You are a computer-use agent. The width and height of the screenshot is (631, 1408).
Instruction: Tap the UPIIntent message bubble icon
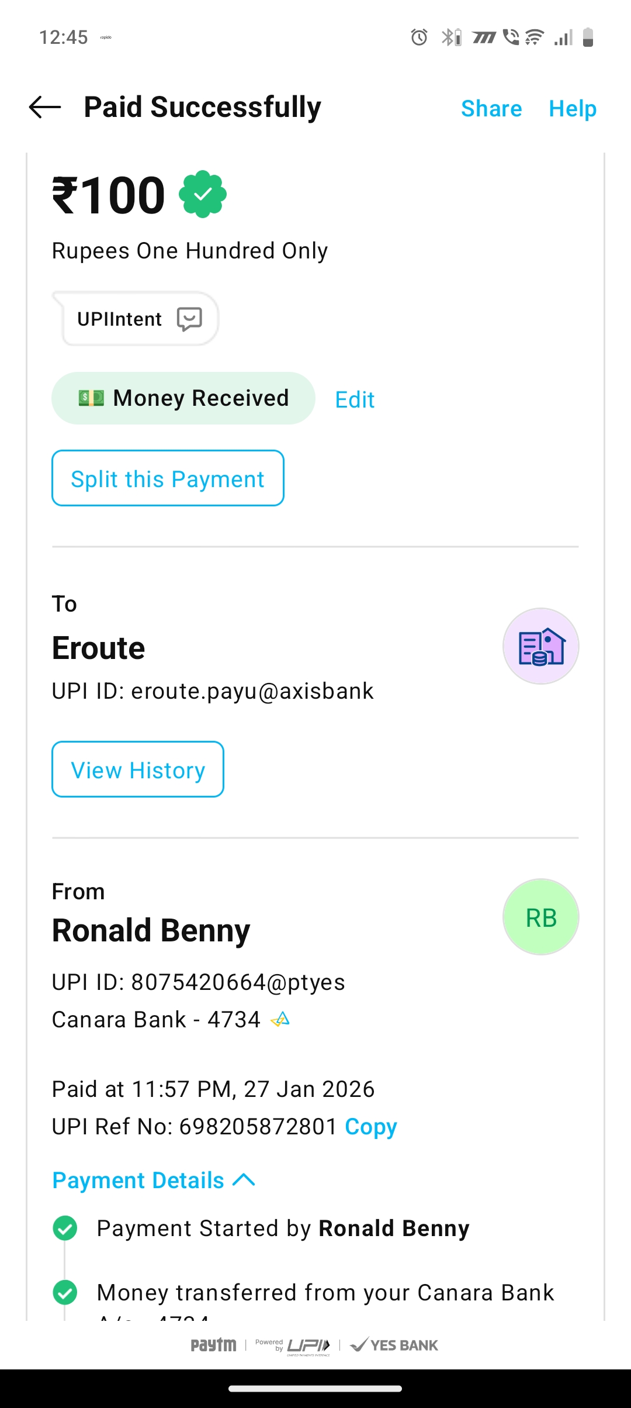pyautogui.click(x=189, y=319)
